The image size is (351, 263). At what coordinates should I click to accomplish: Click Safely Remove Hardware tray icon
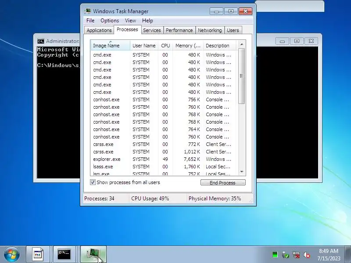[286, 255]
